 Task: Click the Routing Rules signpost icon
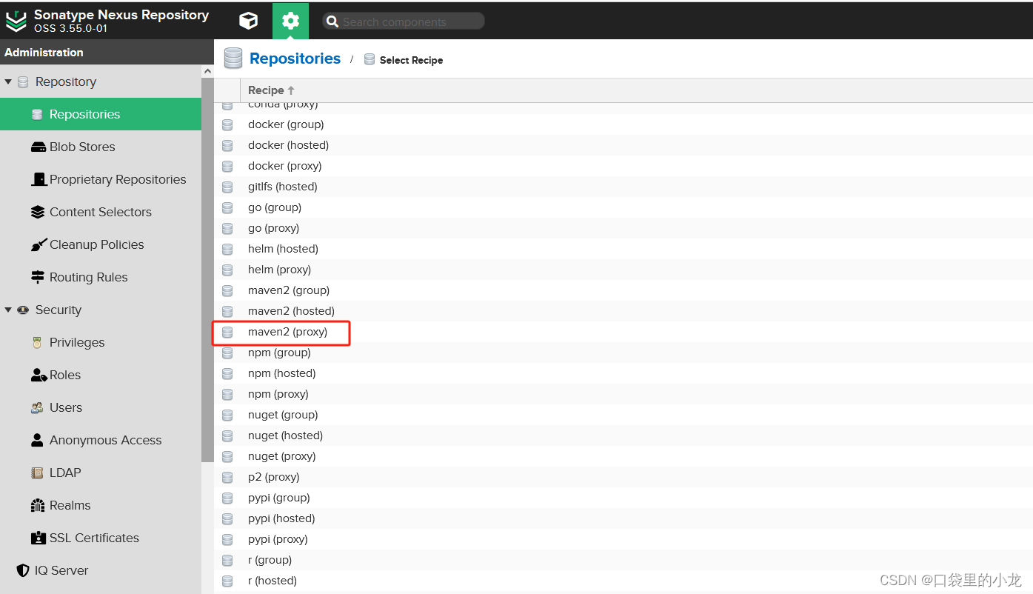click(x=38, y=277)
